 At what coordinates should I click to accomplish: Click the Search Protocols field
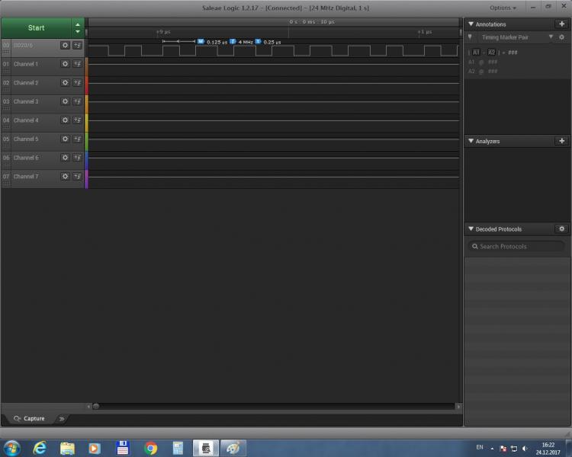pyautogui.click(x=516, y=246)
